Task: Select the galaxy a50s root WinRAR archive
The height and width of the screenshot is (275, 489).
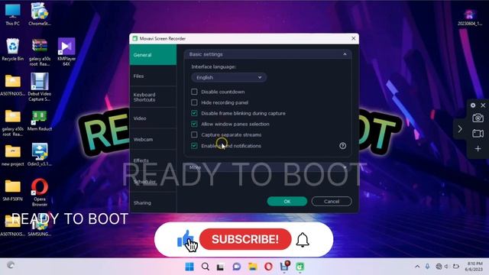Action: (x=40, y=52)
